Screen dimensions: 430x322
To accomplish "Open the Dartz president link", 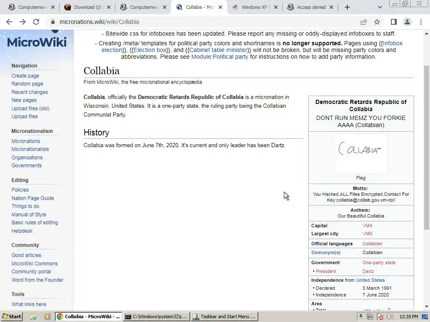I will tap(368, 271).
